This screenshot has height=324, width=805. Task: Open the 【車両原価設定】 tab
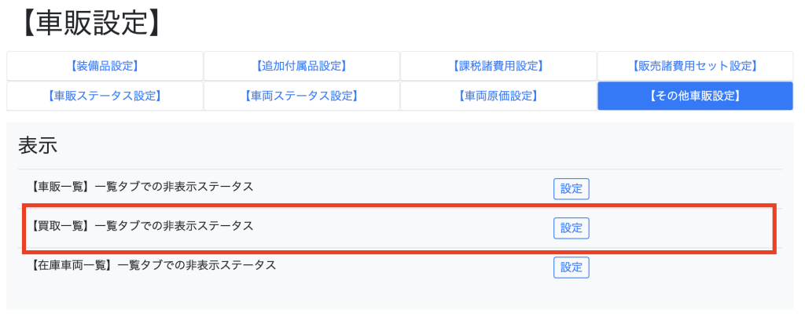(498, 96)
